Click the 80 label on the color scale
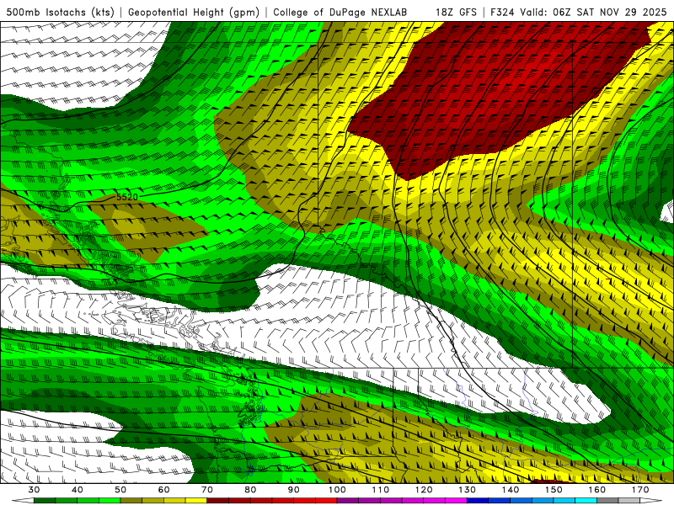The width and height of the screenshot is (674, 505). coord(250,490)
